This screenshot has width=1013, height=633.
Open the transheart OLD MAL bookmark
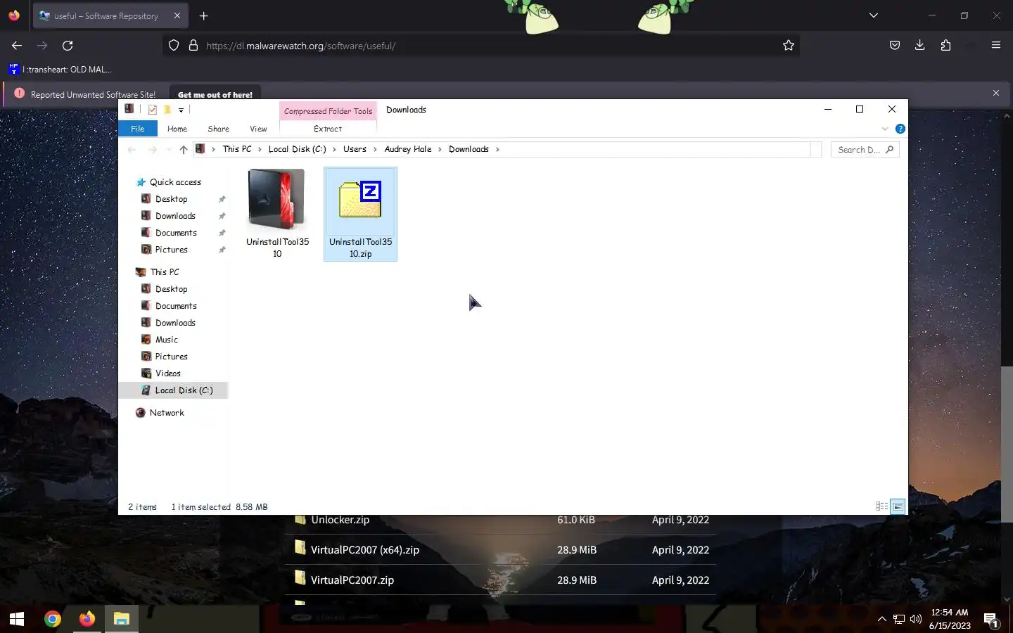60,69
